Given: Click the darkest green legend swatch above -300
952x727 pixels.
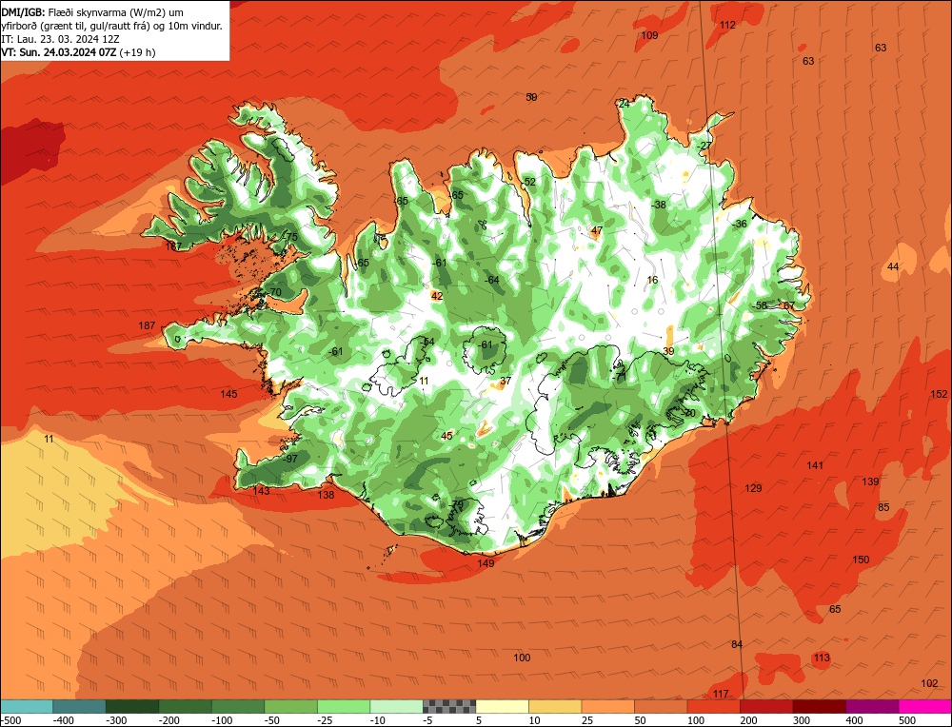Looking at the screenshot, I should coord(131,706).
